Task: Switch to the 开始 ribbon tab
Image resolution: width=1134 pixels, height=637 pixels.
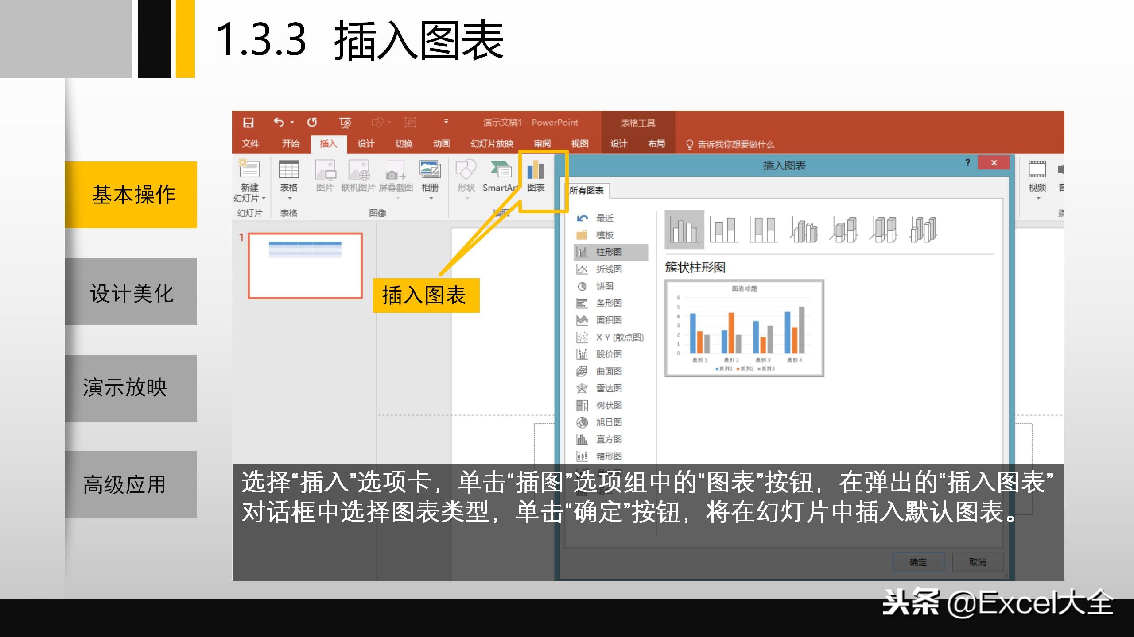Action: click(x=291, y=144)
